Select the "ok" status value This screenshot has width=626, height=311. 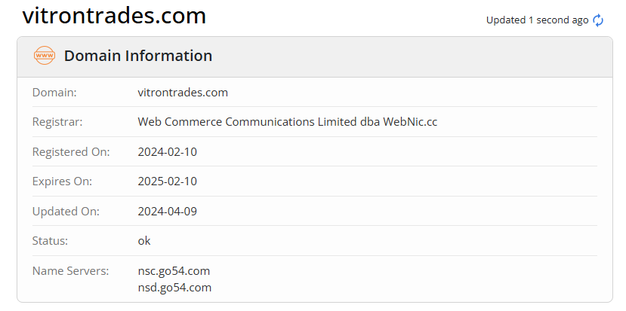pyautogui.click(x=144, y=241)
